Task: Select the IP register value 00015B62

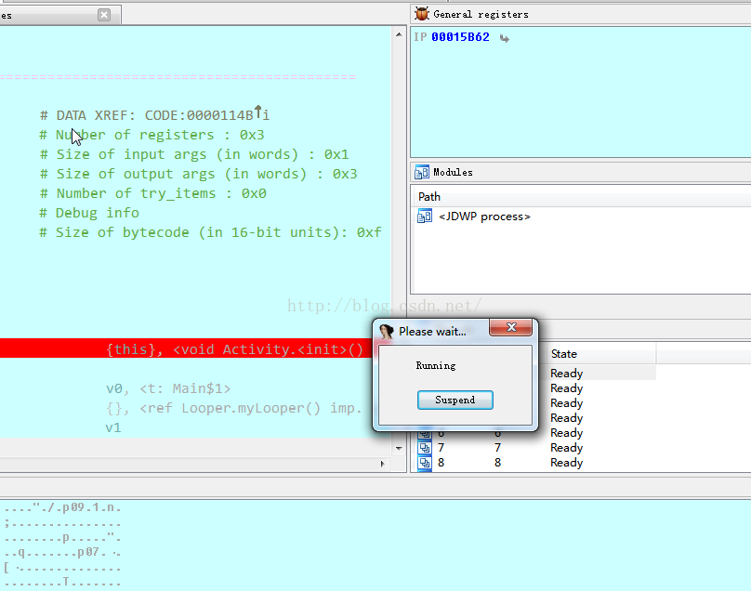Action: (x=460, y=37)
